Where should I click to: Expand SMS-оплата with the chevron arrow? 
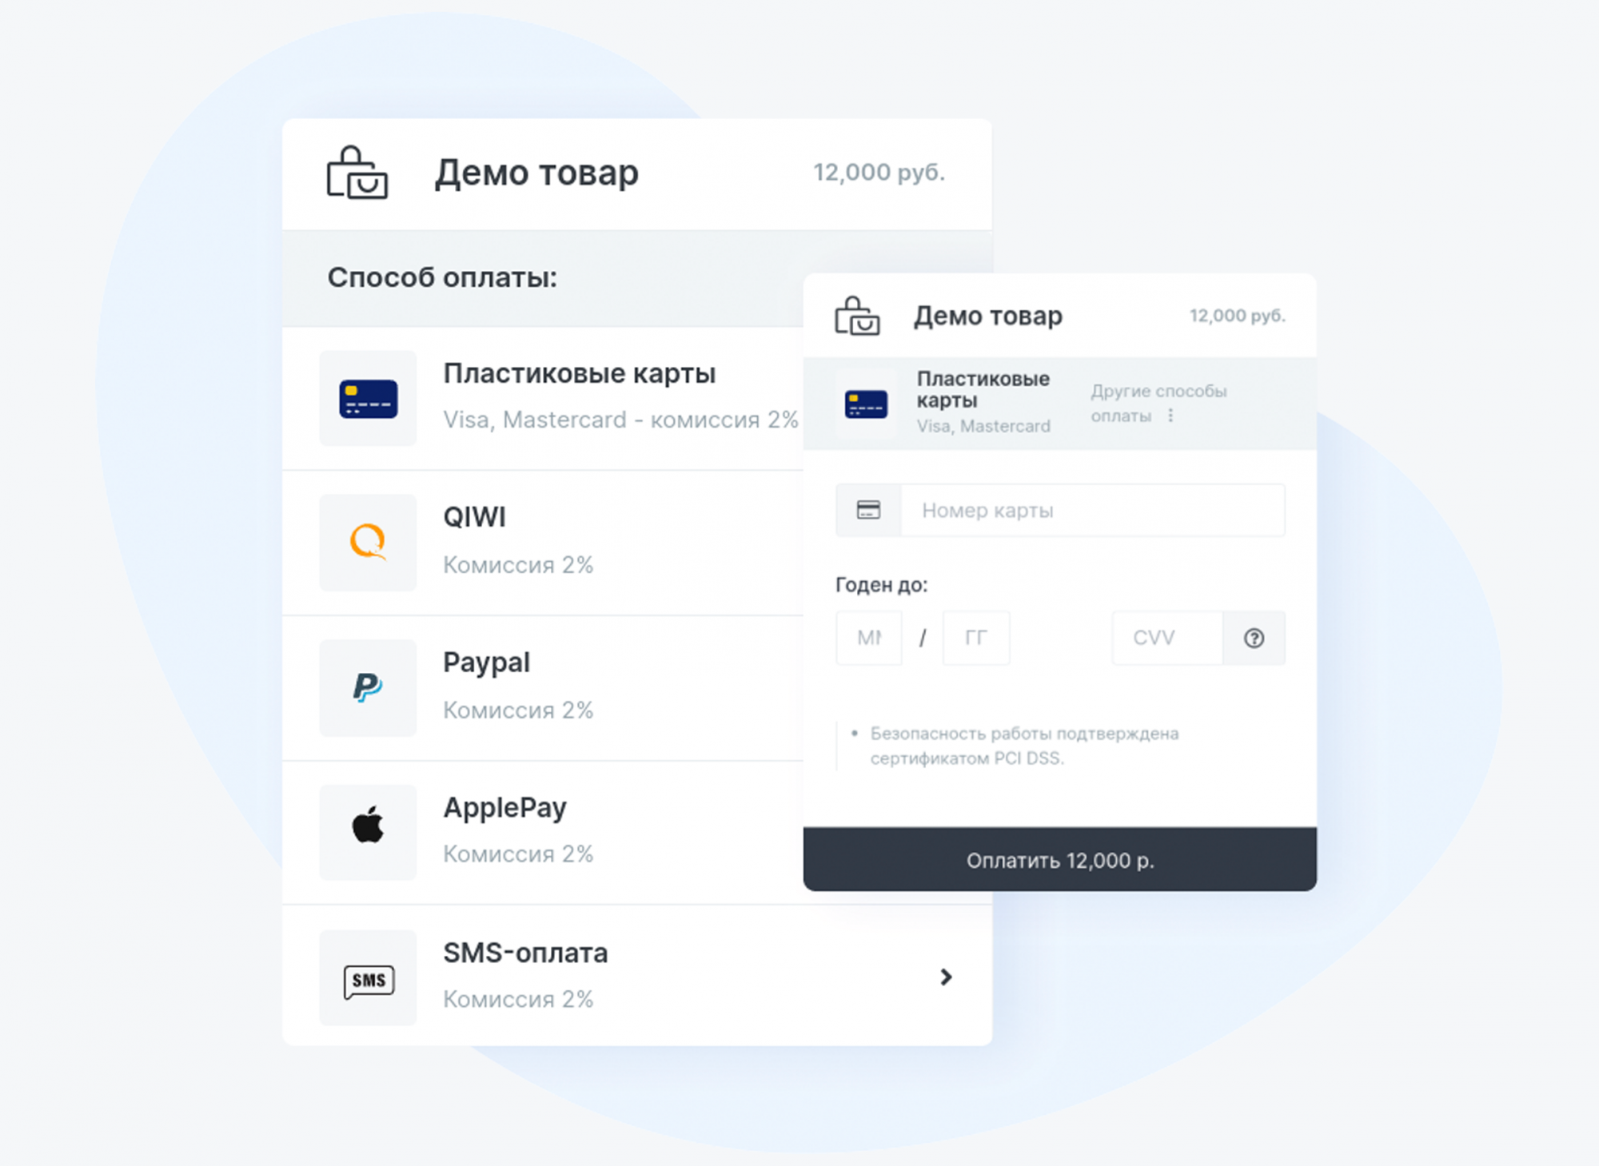coord(946,977)
